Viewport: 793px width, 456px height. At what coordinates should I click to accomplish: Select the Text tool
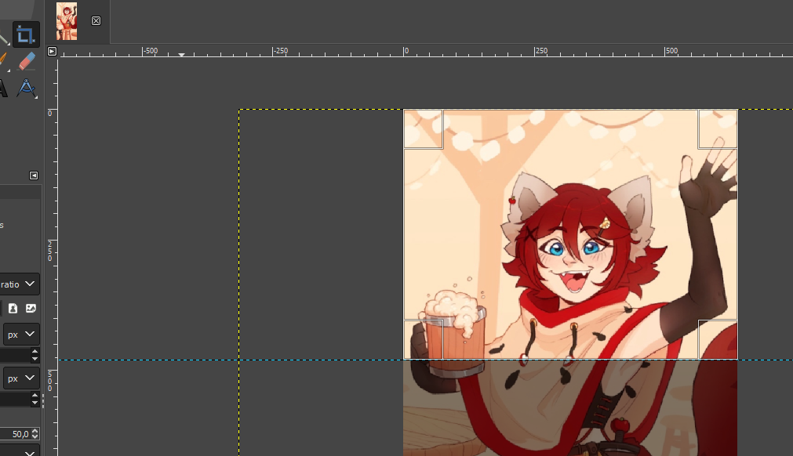coord(2,89)
